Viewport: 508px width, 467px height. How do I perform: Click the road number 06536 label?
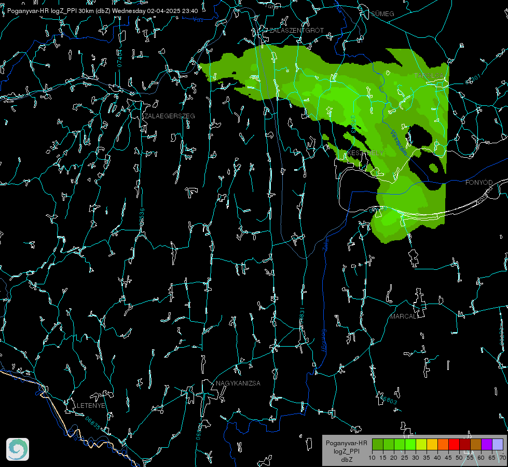142,217
